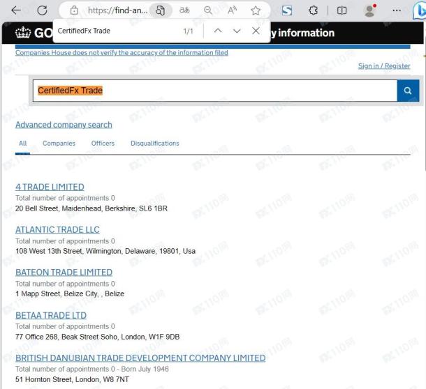Open 4 TRADE LIMITED result

tap(50, 187)
